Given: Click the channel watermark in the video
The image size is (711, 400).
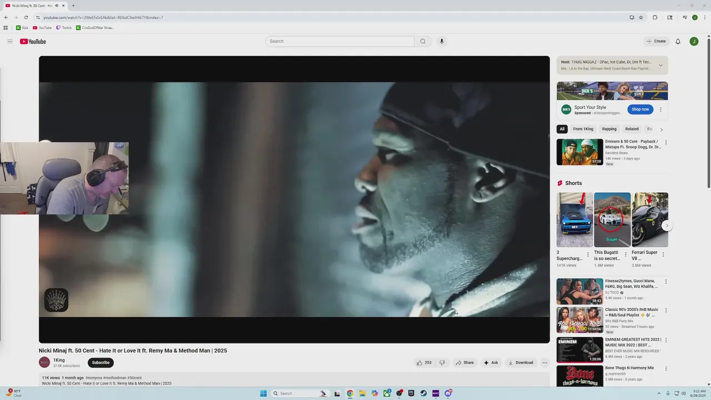Looking at the screenshot, I should point(56,300).
